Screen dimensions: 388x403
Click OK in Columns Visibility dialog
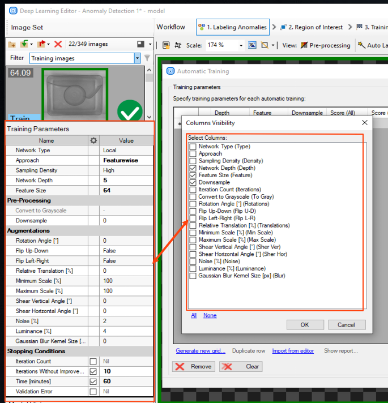[305, 325]
